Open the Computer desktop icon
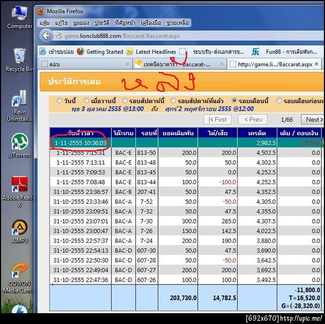The width and height of the screenshot is (325, 324). [19, 18]
